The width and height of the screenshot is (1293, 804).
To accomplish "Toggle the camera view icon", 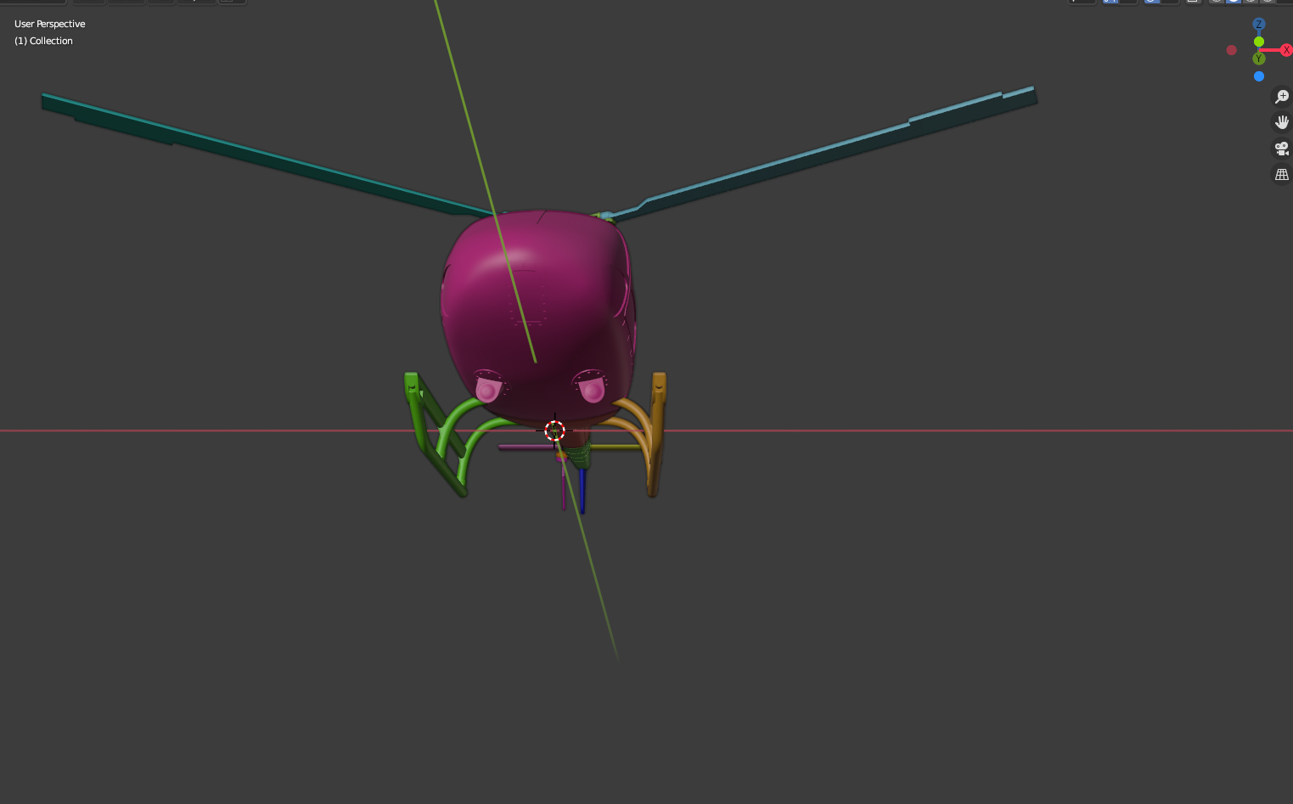I will 1281,149.
